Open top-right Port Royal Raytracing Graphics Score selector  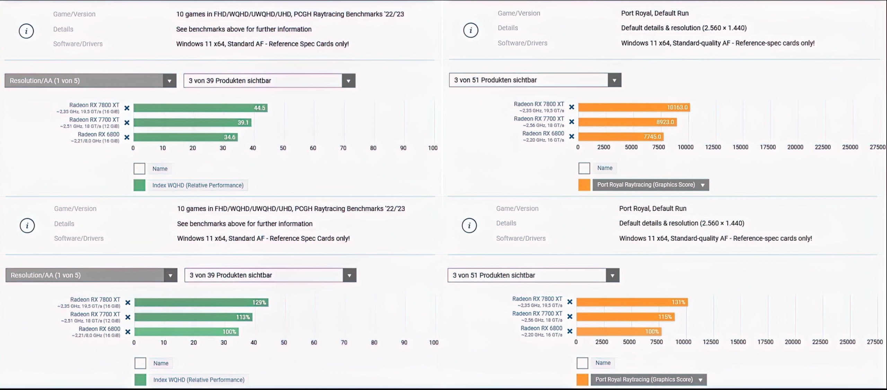(650, 185)
